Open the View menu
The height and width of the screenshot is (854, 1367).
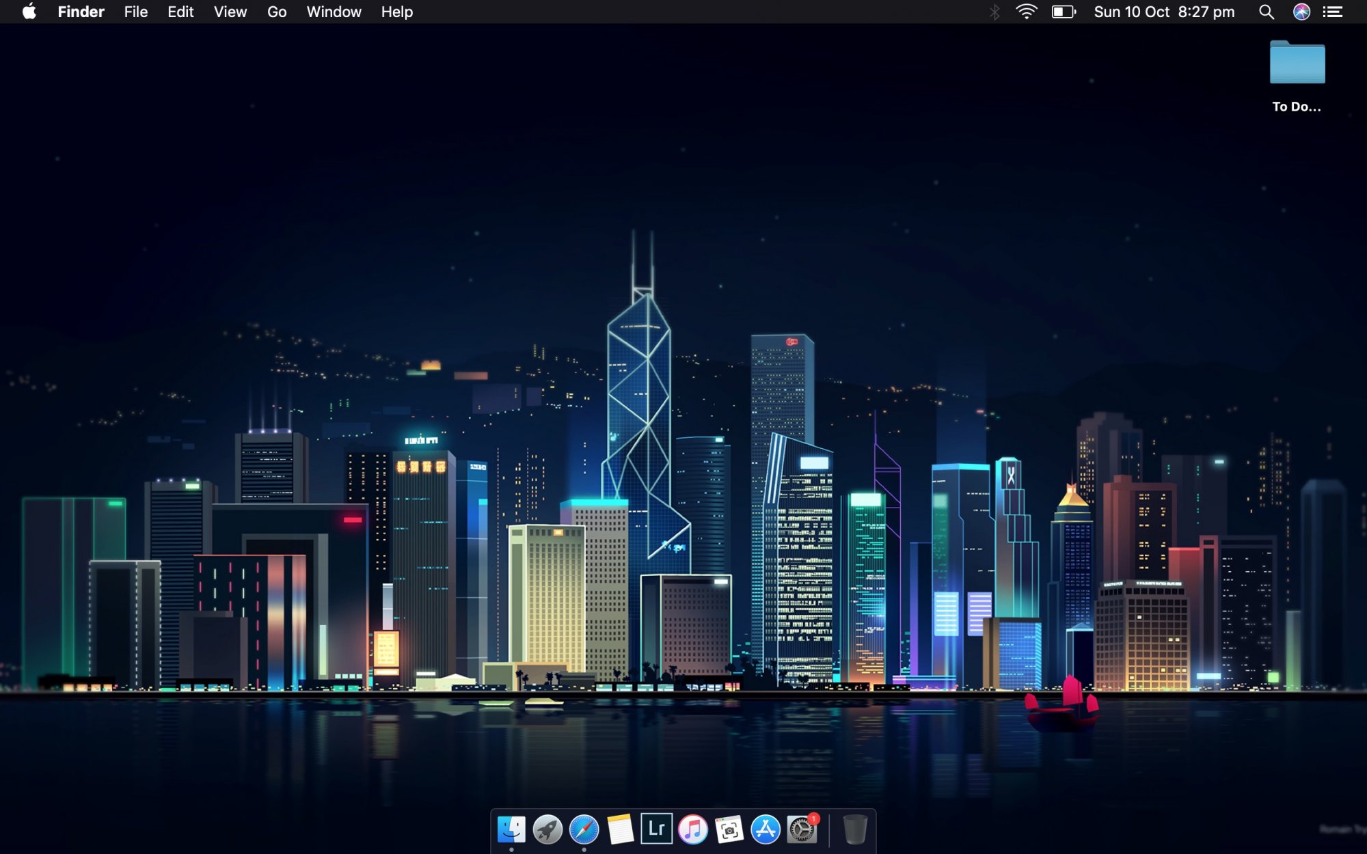(230, 12)
